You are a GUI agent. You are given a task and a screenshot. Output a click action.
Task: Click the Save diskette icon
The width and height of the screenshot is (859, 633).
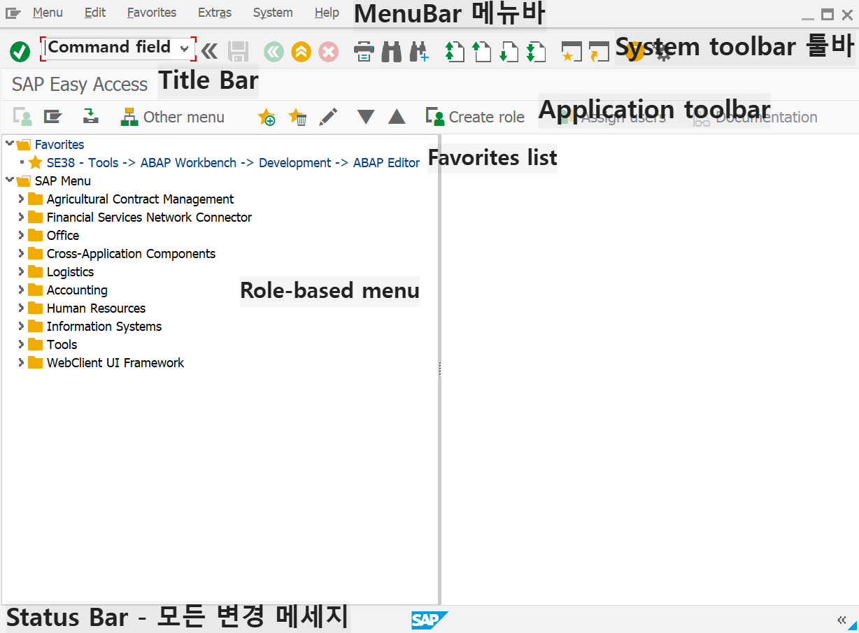pos(239,51)
